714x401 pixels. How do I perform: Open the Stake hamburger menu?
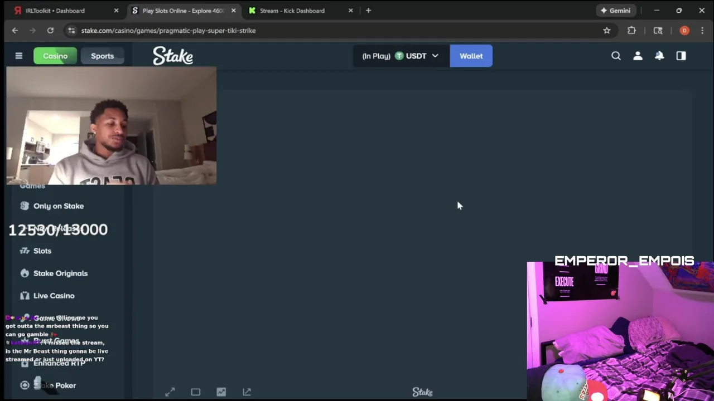tap(19, 56)
